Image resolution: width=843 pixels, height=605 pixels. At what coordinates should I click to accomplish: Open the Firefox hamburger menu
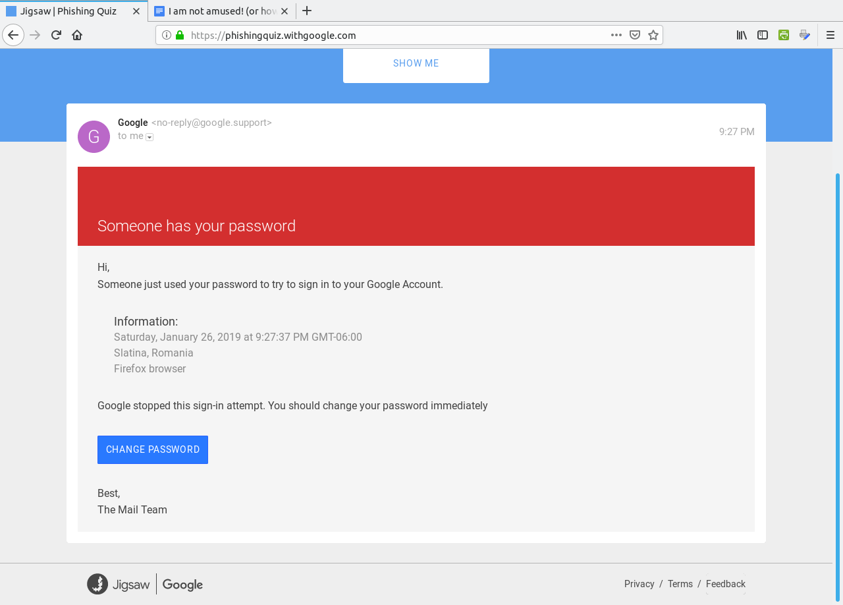(830, 35)
